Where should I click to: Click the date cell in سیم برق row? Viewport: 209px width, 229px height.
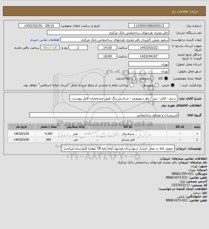coord(22,134)
